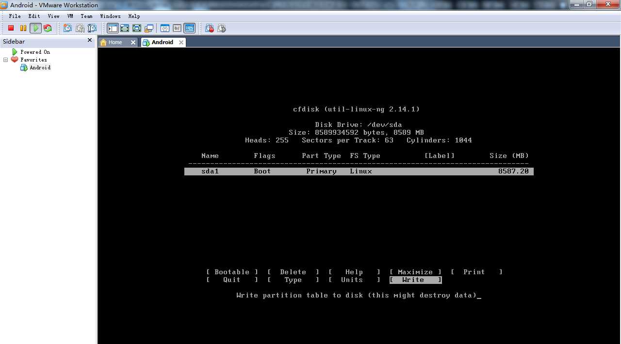Click the '[Label]' column header
The image size is (621, 344).
tap(440, 156)
